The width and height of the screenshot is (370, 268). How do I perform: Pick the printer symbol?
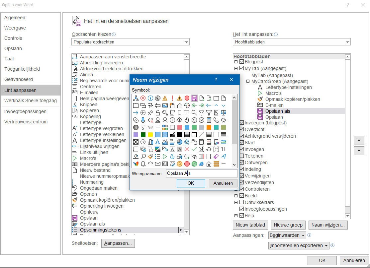[158, 105]
